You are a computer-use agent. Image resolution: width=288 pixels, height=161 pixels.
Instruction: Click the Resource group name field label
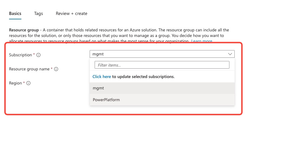[x=29, y=69]
